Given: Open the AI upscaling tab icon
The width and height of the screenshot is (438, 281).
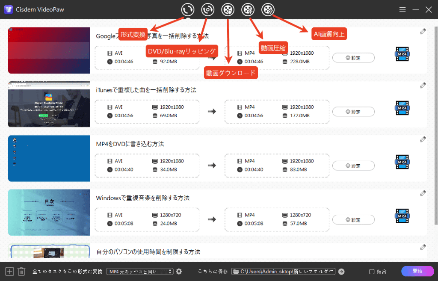Looking at the screenshot, I should point(268,9).
